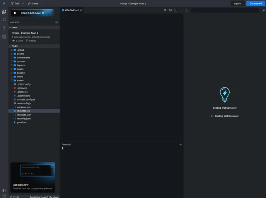Open the editor more options ellipsis
This screenshot has height=198, width=266.
pos(181,10)
